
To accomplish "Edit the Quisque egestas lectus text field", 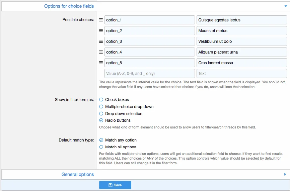I will pos(241,20).
